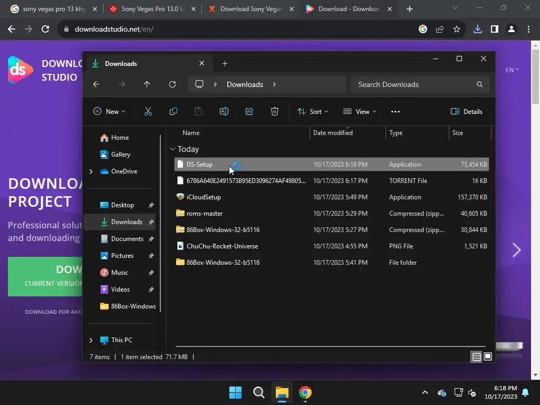The image size is (540, 405).
Task: Open Desktop in navigation pane
Action: [x=122, y=205]
